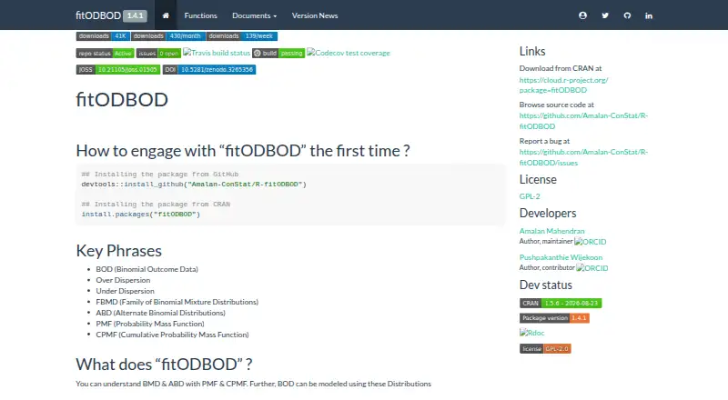Click the 'Dev status' sidebar heading
Viewport: 728px width, 400px height.
point(545,285)
